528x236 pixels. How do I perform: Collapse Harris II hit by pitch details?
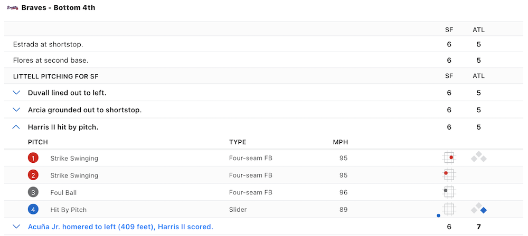click(x=17, y=127)
